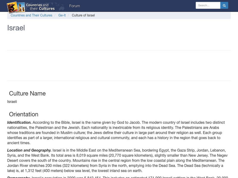Select the 'Culture of Israel' breadcrumb entry
238x178 pixels.
coord(83,15)
